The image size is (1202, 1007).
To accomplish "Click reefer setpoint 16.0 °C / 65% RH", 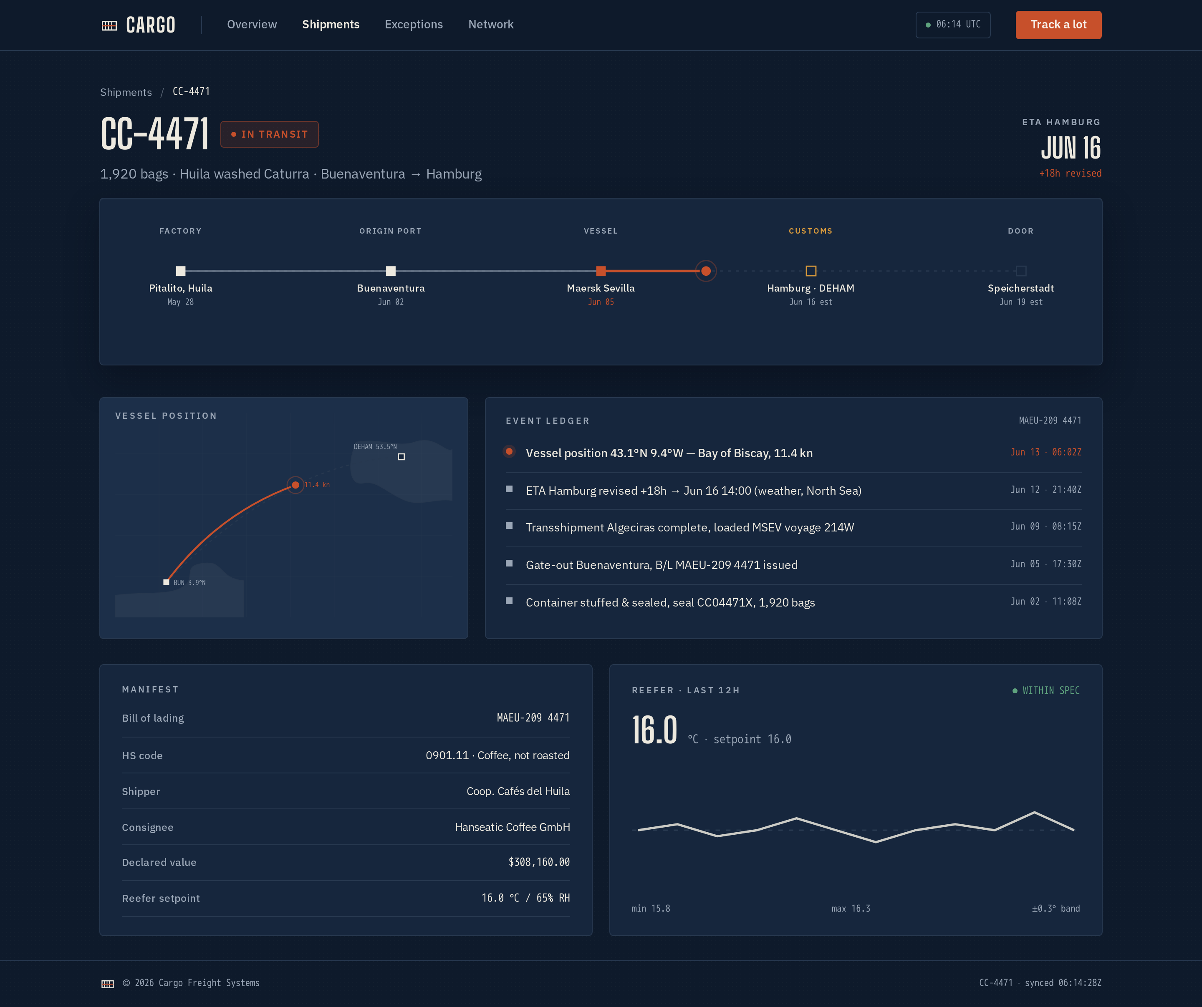I will [x=525, y=898].
